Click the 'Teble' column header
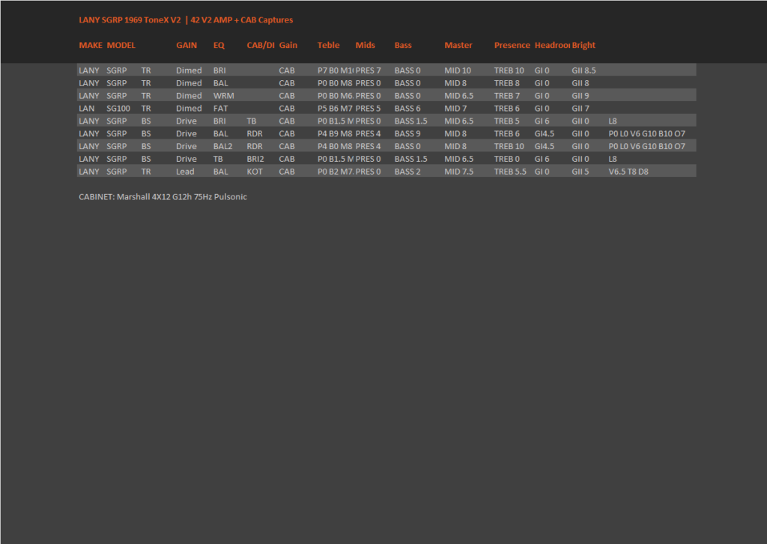The image size is (767, 544). tap(328, 45)
